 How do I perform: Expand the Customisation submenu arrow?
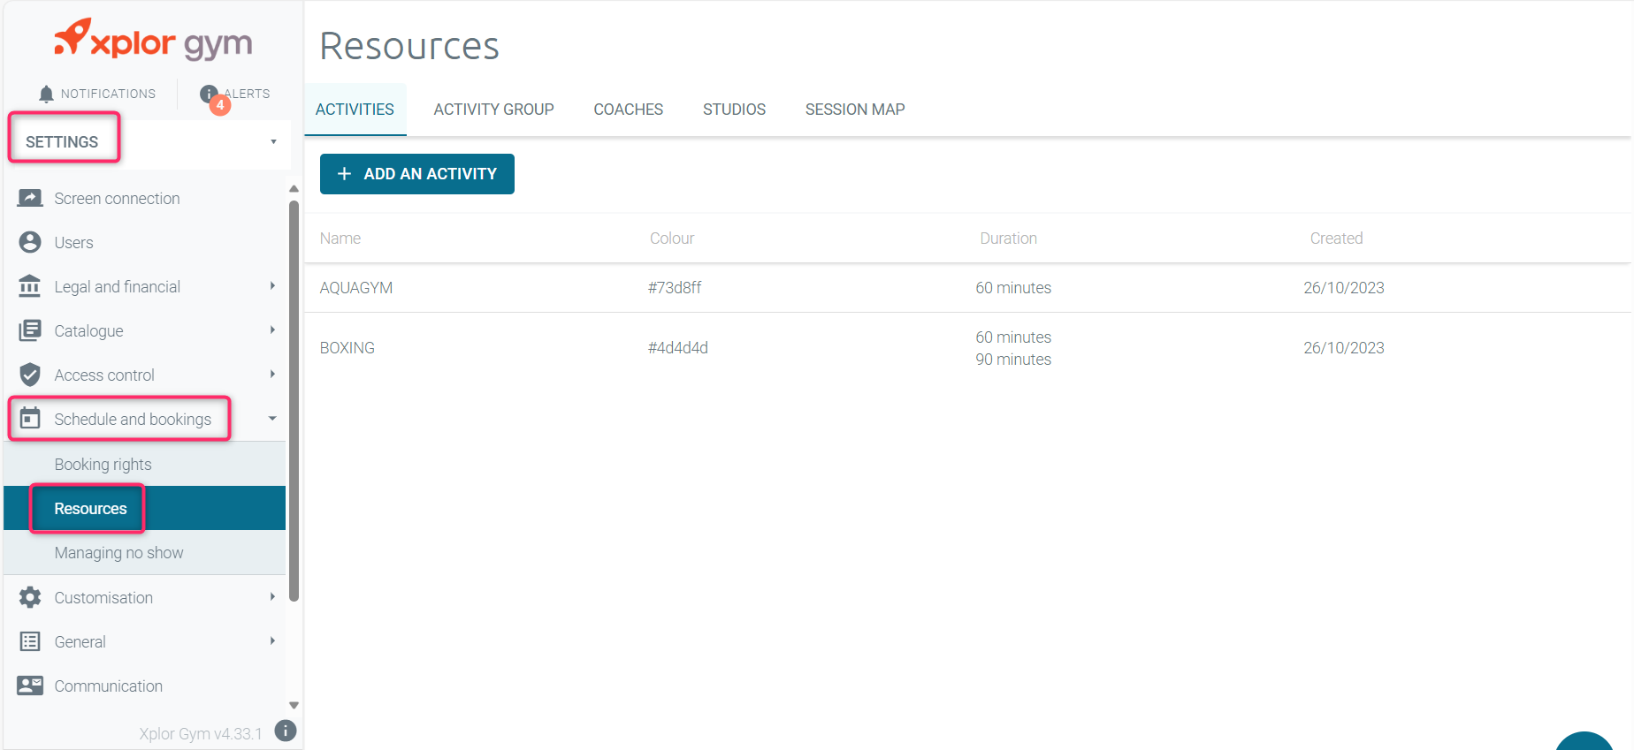tap(272, 596)
